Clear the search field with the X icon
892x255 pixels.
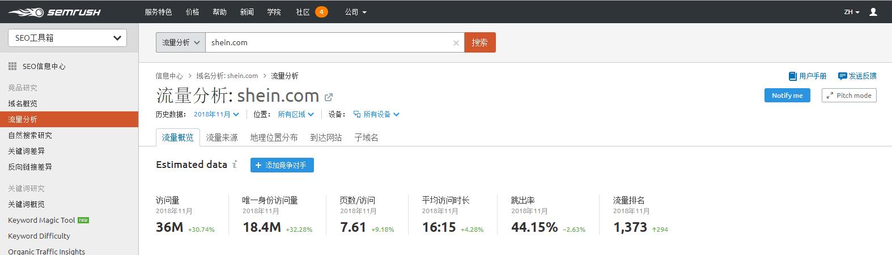(x=456, y=43)
